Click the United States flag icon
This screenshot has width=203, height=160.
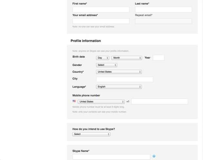[x=74, y=101]
